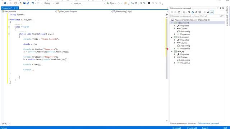
Task: Toggle Show All Files in Solution Explorer
Action: pos(200,12)
